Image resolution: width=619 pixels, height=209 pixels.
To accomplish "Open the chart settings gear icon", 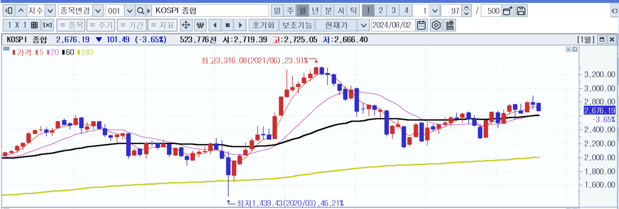I will point(436,25).
